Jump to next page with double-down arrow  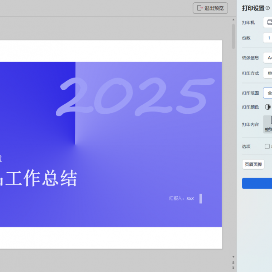pos(233,268)
